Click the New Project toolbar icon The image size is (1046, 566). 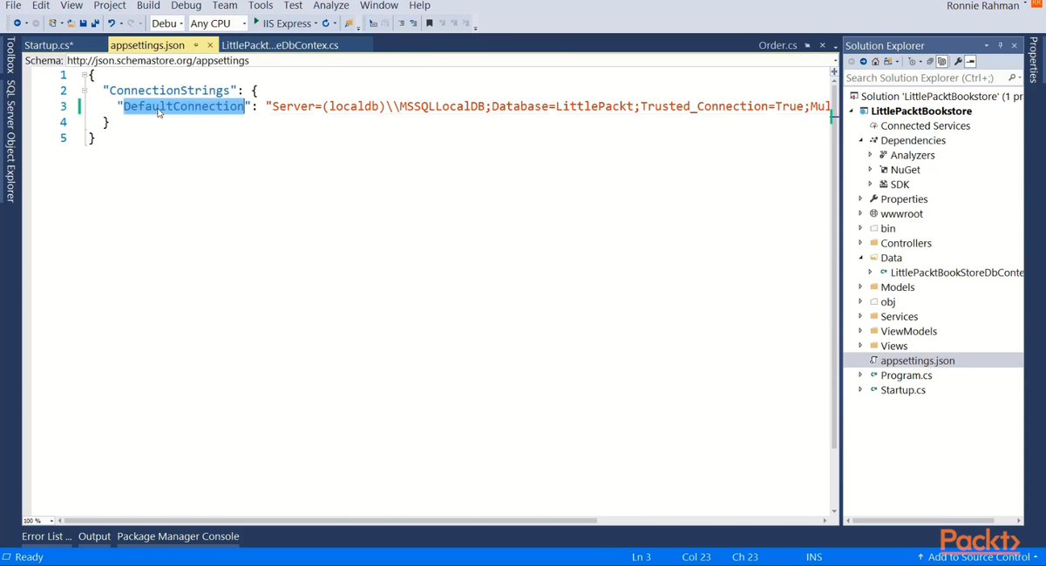point(53,24)
